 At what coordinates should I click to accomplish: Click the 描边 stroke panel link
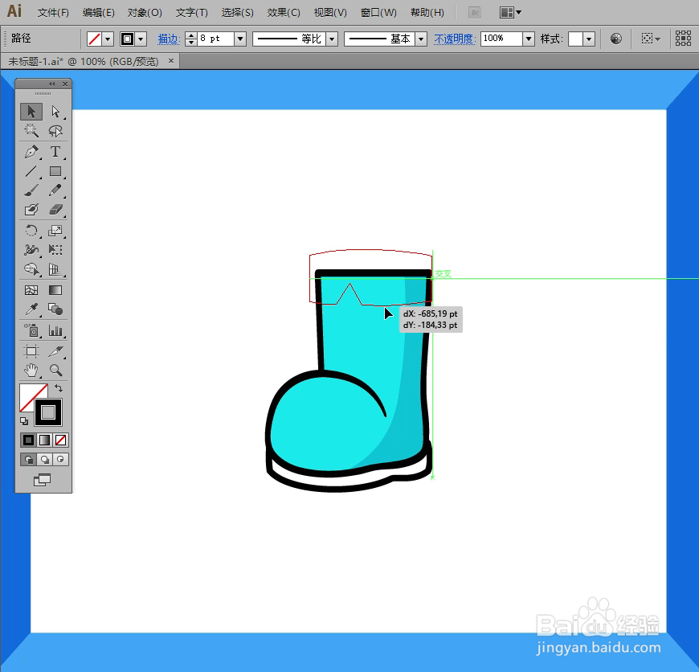pos(169,39)
